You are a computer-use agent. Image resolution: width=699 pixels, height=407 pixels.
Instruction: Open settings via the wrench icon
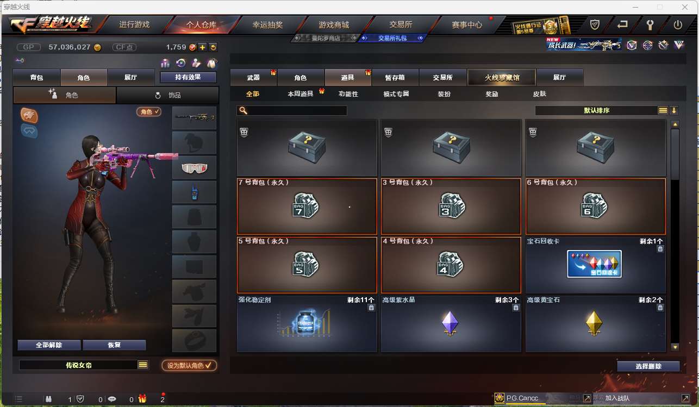point(650,24)
